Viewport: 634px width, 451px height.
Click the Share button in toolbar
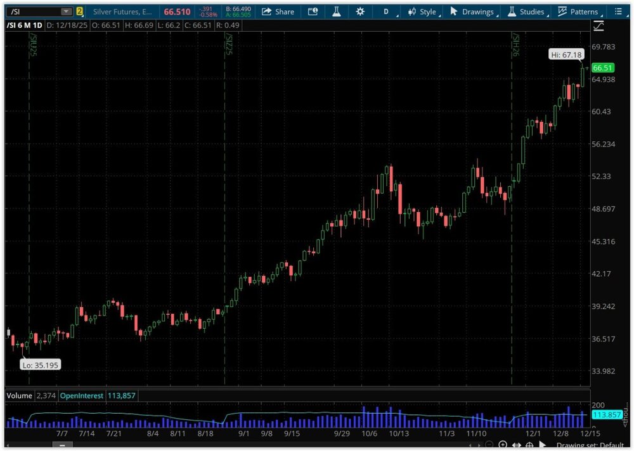click(x=278, y=11)
